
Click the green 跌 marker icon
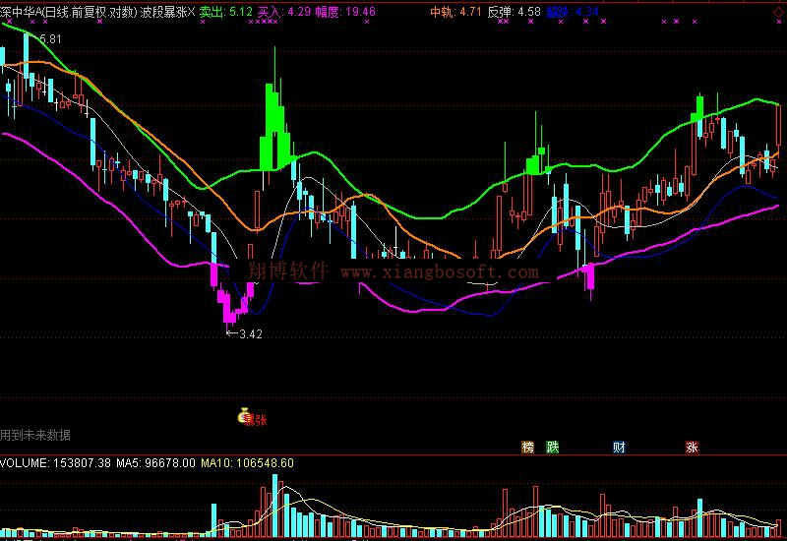tap(553, 448)
